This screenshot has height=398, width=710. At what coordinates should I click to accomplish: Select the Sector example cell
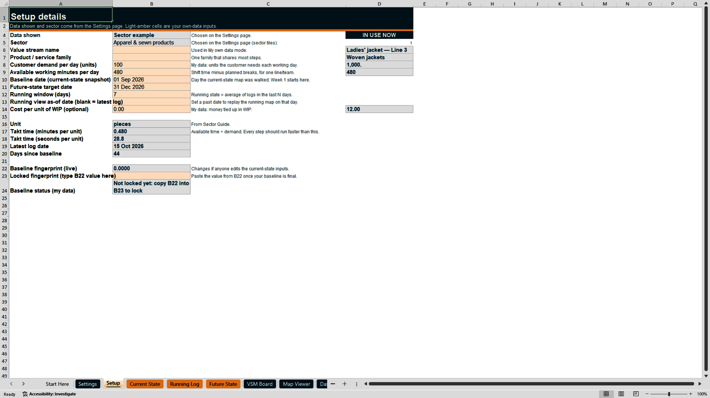click(x=151, y=35)
